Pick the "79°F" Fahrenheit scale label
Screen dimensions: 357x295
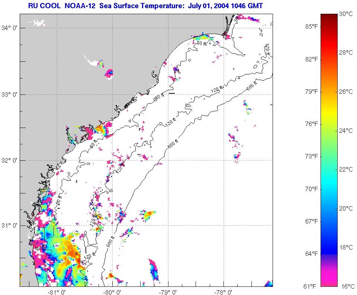(312, 92)
